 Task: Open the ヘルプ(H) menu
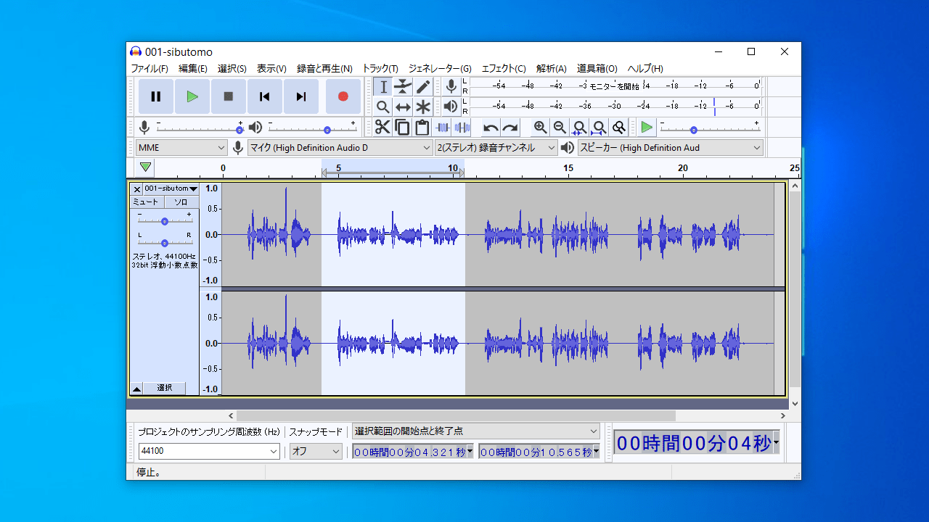645,69
